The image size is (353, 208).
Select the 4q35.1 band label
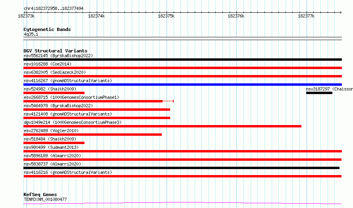click(x=31, y=35)
